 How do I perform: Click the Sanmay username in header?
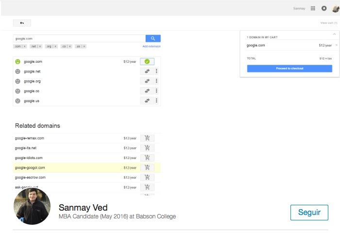[x=299, y=8]
